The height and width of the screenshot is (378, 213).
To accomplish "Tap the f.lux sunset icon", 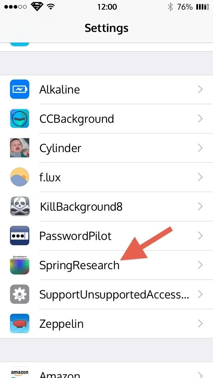I will pos(20,177).
